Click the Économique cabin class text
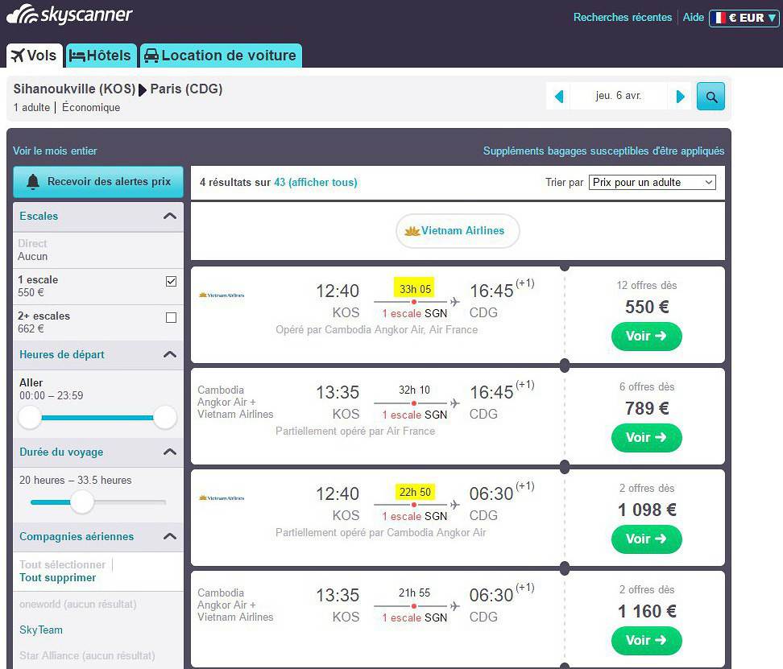Viewport: 783px width, 669px height. point(91,108)
